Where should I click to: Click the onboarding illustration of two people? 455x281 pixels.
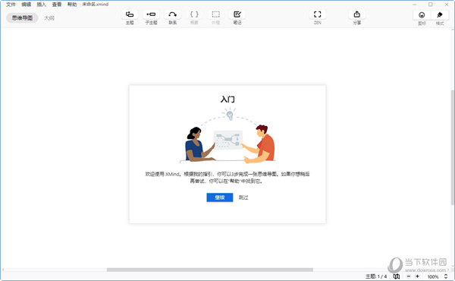coord(227,135)
